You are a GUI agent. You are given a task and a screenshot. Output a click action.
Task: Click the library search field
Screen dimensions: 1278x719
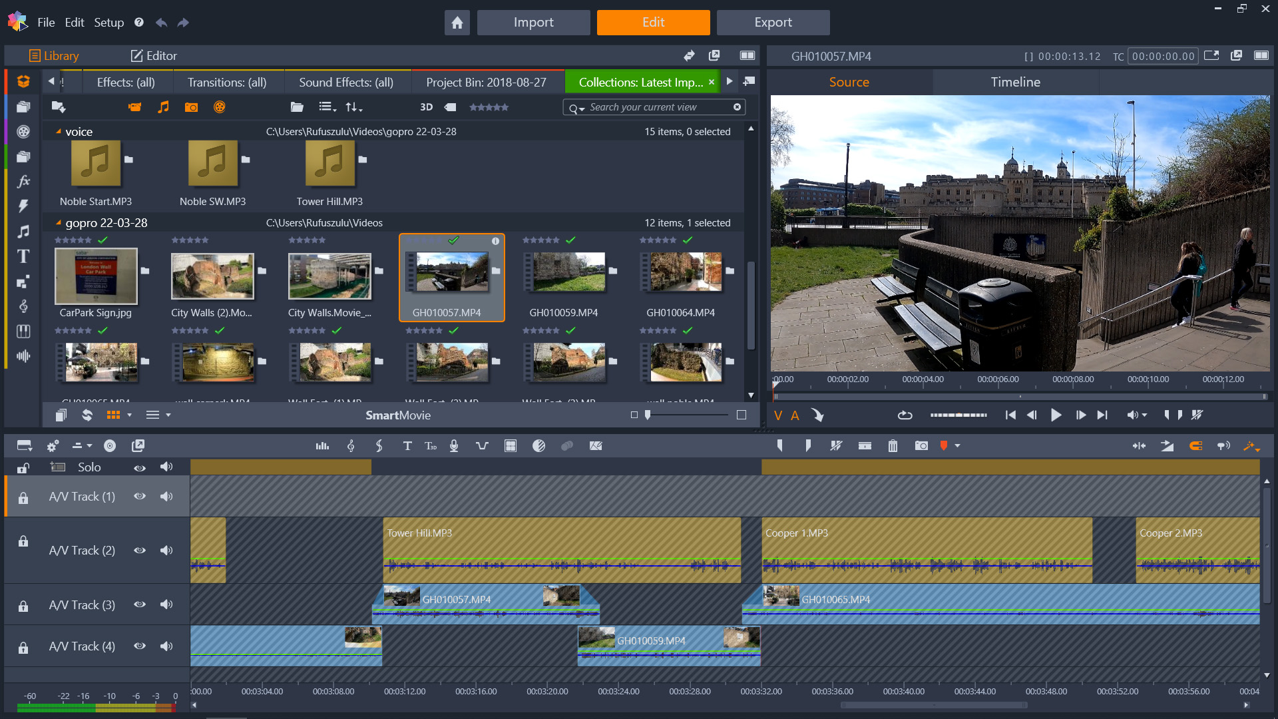point(654,107)
